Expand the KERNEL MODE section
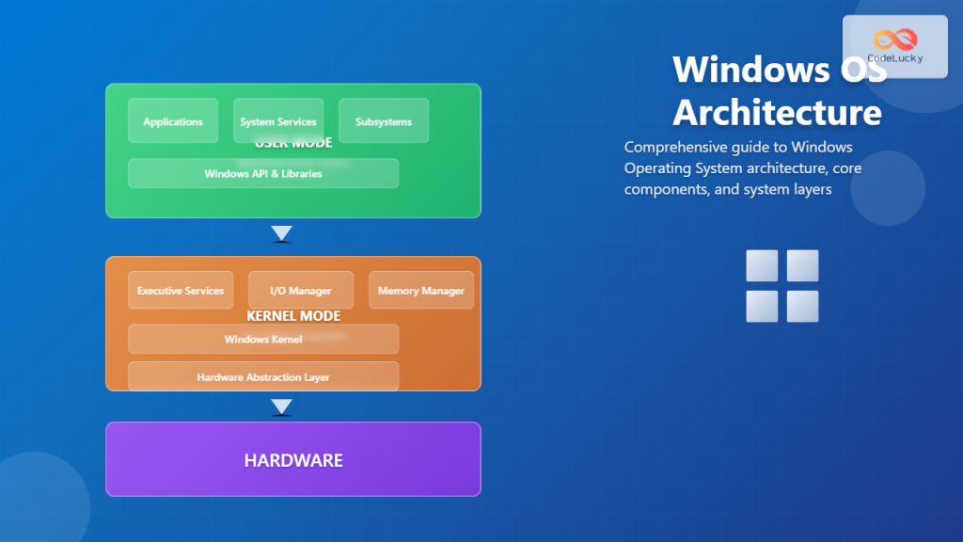963x542 pixels. coord(292,315)
